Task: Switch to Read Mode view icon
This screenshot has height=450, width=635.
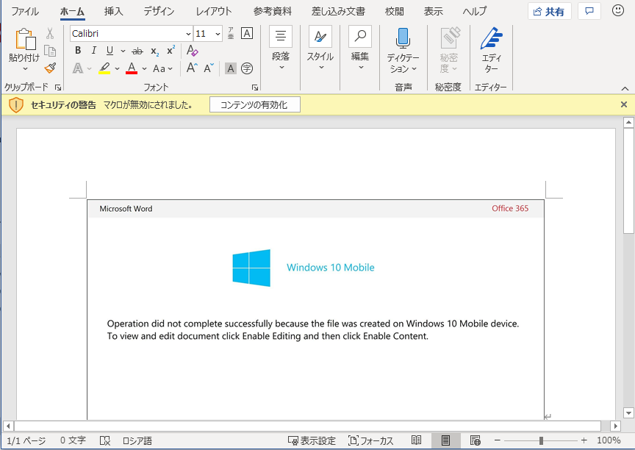Action: 416,440
